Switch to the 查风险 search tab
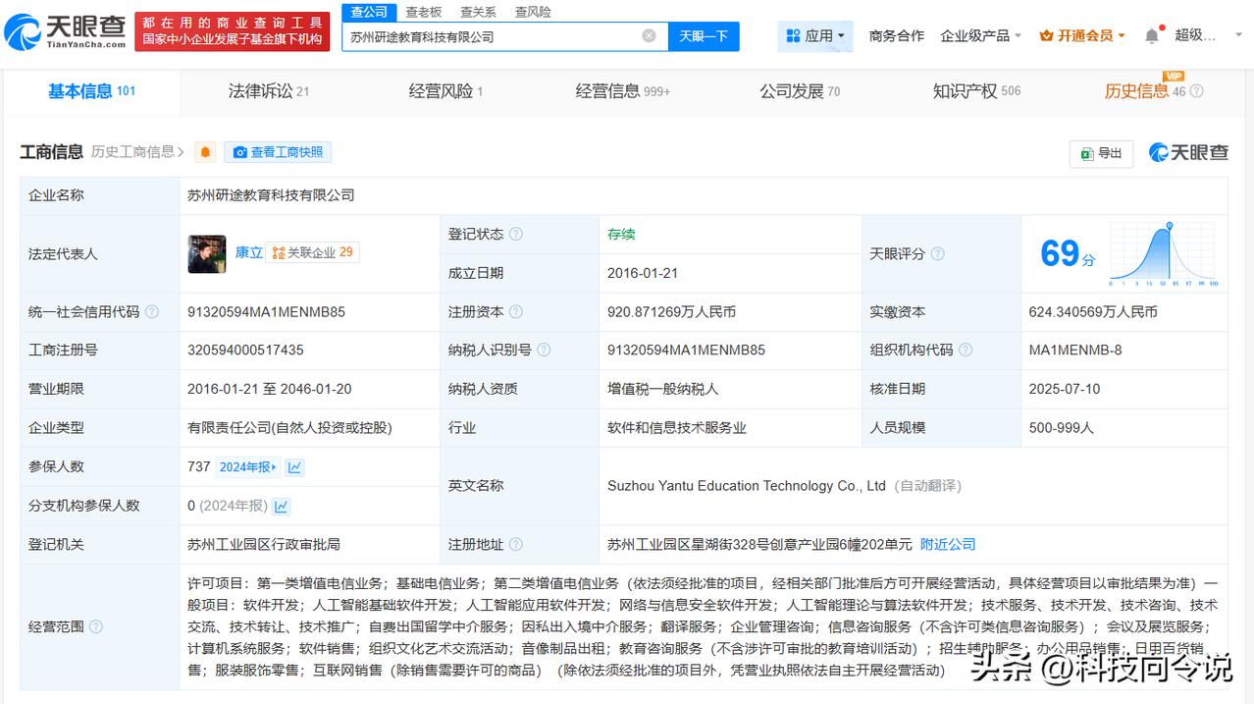Viewport: 1254px width, 704px height. [533, 12]
